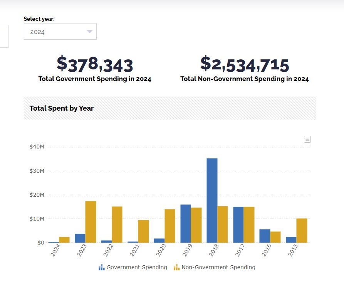The image size is (344, 295).
Task: Click the $378,343 government spending total
Action: tap(95, 64)
